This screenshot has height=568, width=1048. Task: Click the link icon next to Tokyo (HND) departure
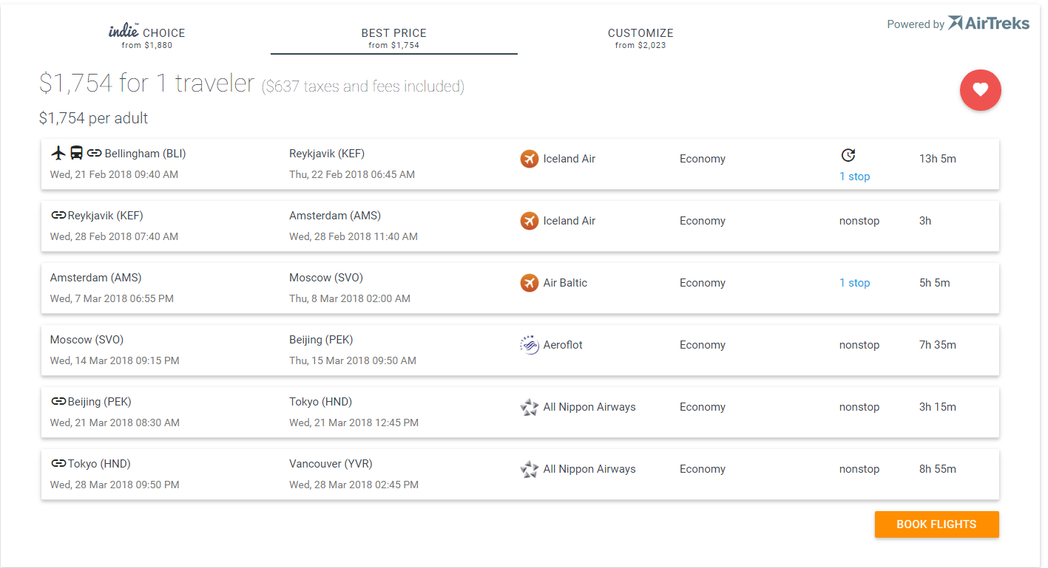tap(58, 464)
